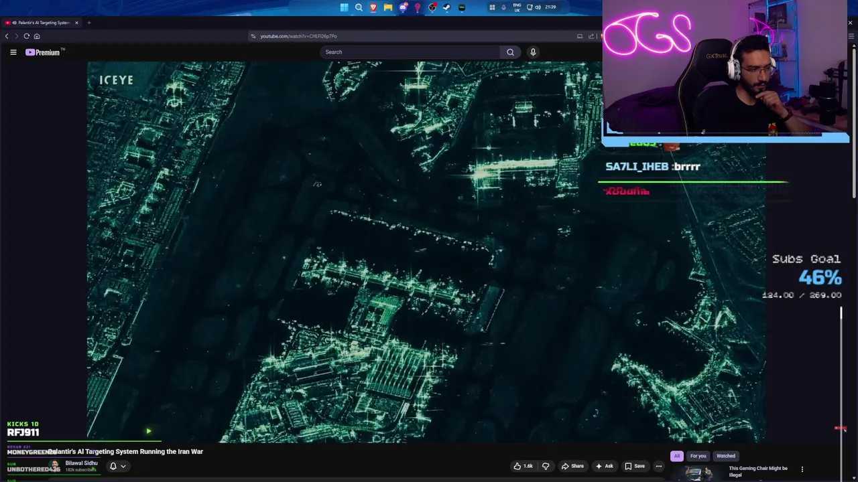Open OBS Studio from the taskbar
The width and height of the screenshot is (858, 482).
(x=432, y=7)
